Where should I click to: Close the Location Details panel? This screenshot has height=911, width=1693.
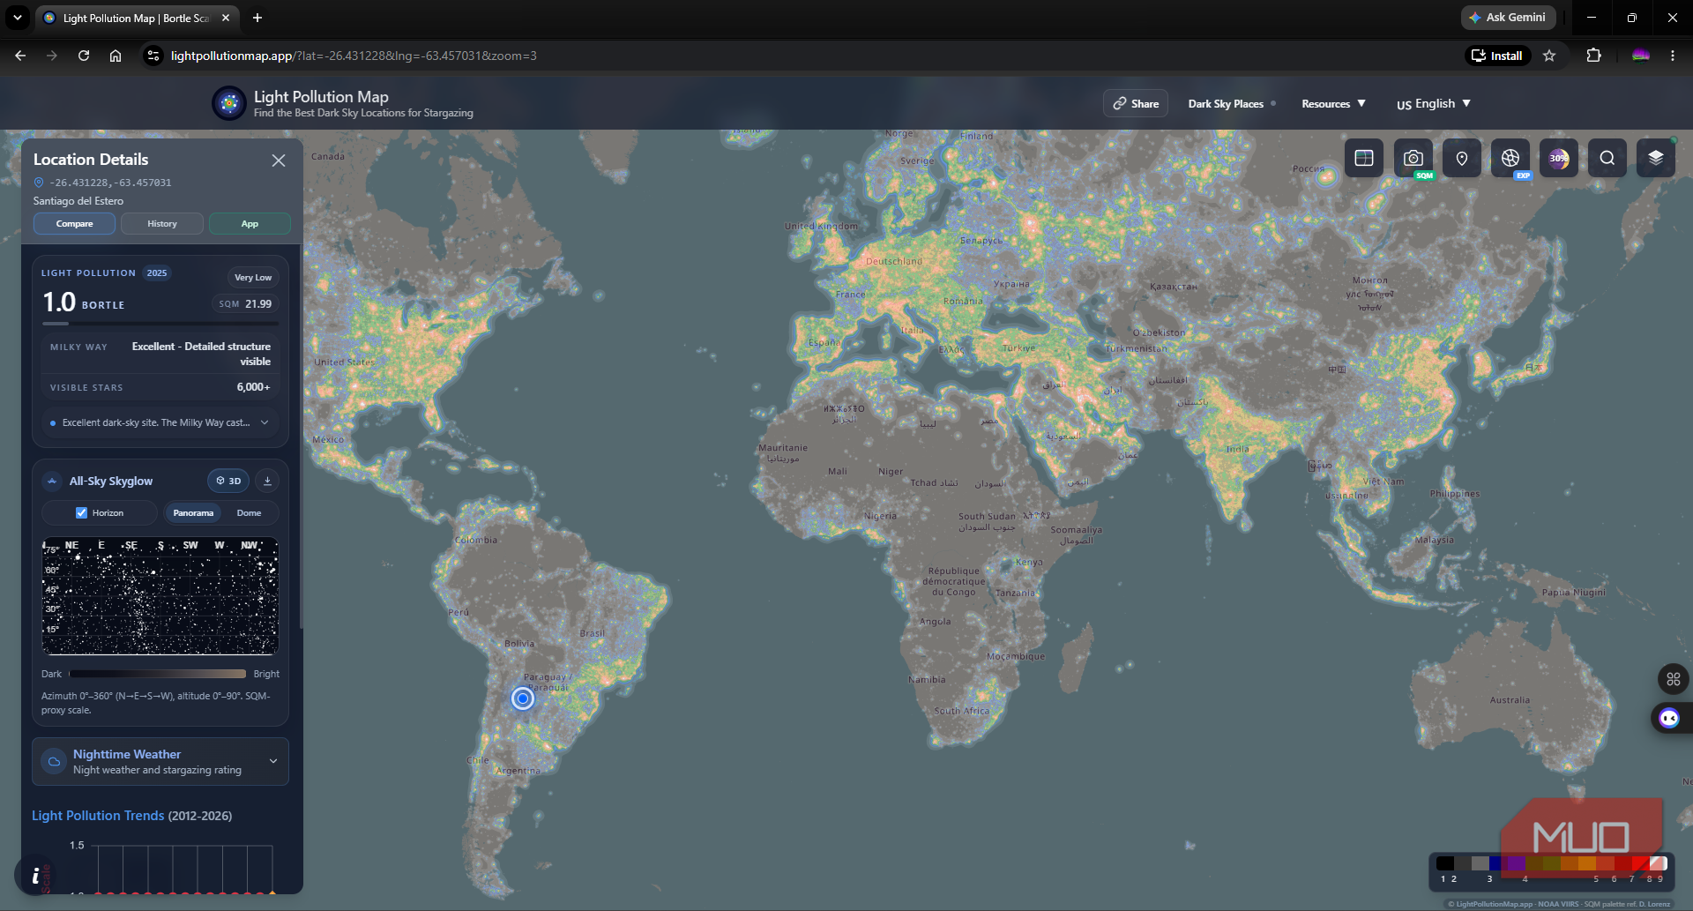(x=279, y=161)
